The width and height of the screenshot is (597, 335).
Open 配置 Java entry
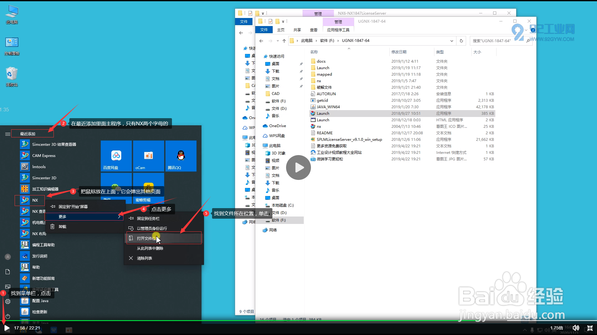(x=40, y=301)
